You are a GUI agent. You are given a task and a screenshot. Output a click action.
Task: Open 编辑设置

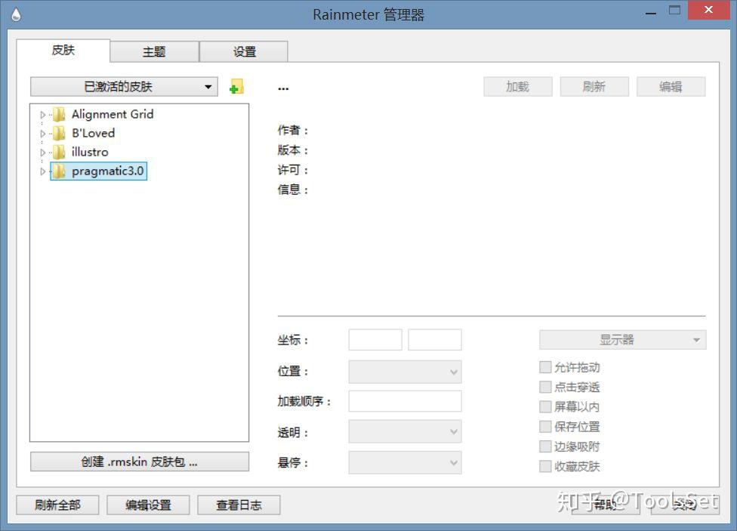coord(148,505)
